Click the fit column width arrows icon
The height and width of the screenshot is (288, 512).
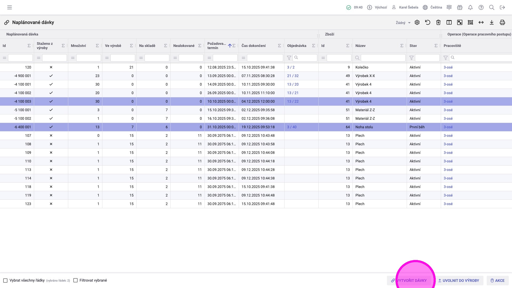[x=481, y=22]
